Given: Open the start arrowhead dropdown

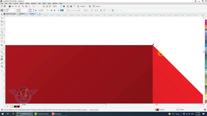Looking at the screenshot, I should click(x=85, y=10).
